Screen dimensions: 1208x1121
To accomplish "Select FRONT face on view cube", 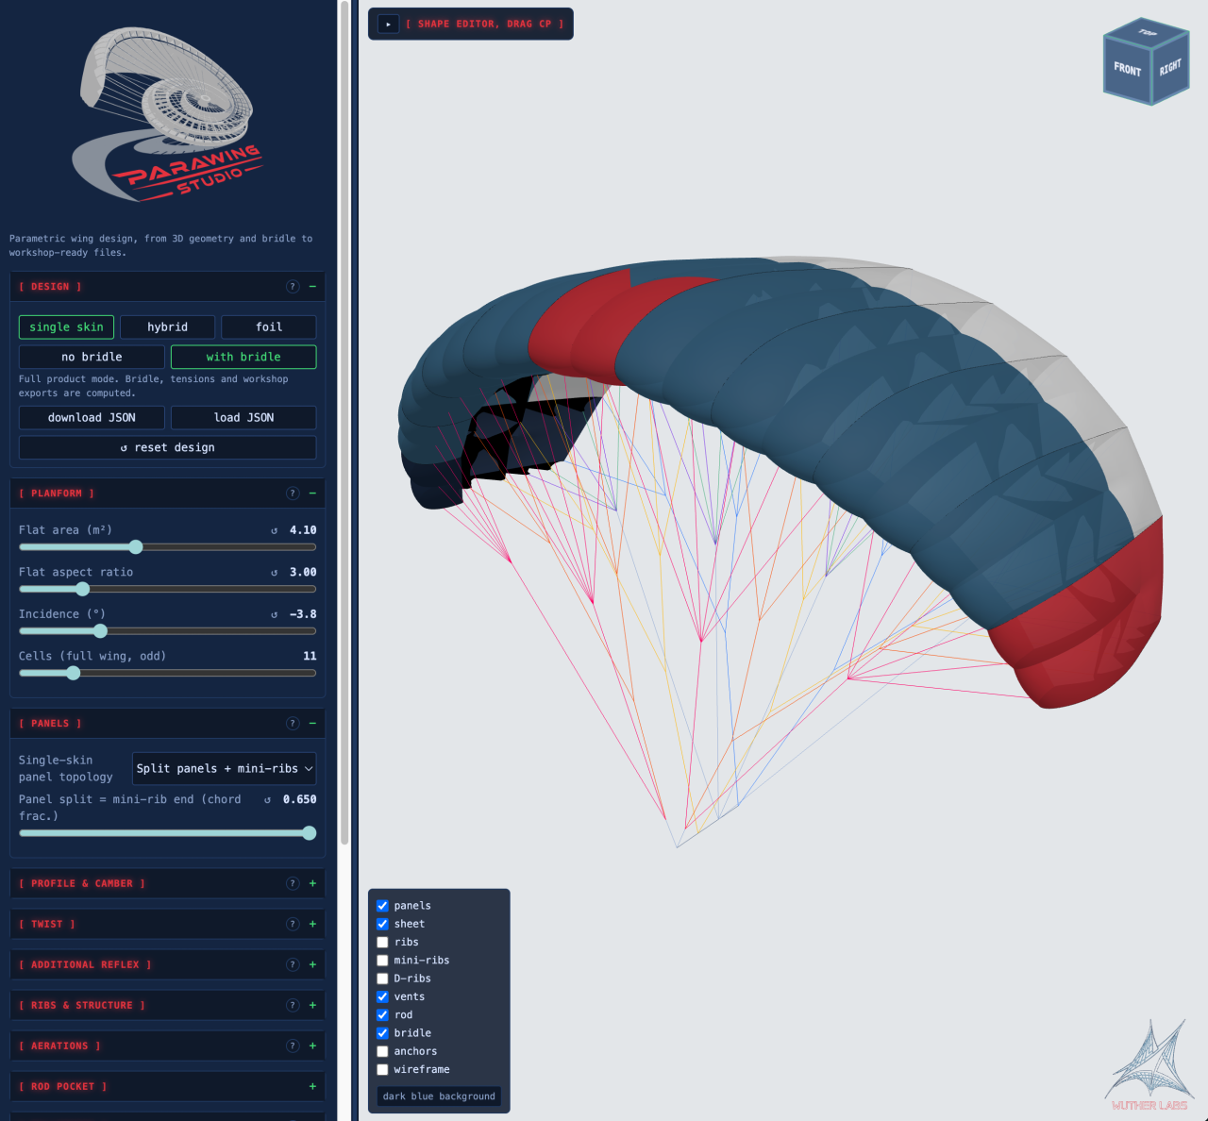I will tap(1127, 72).
